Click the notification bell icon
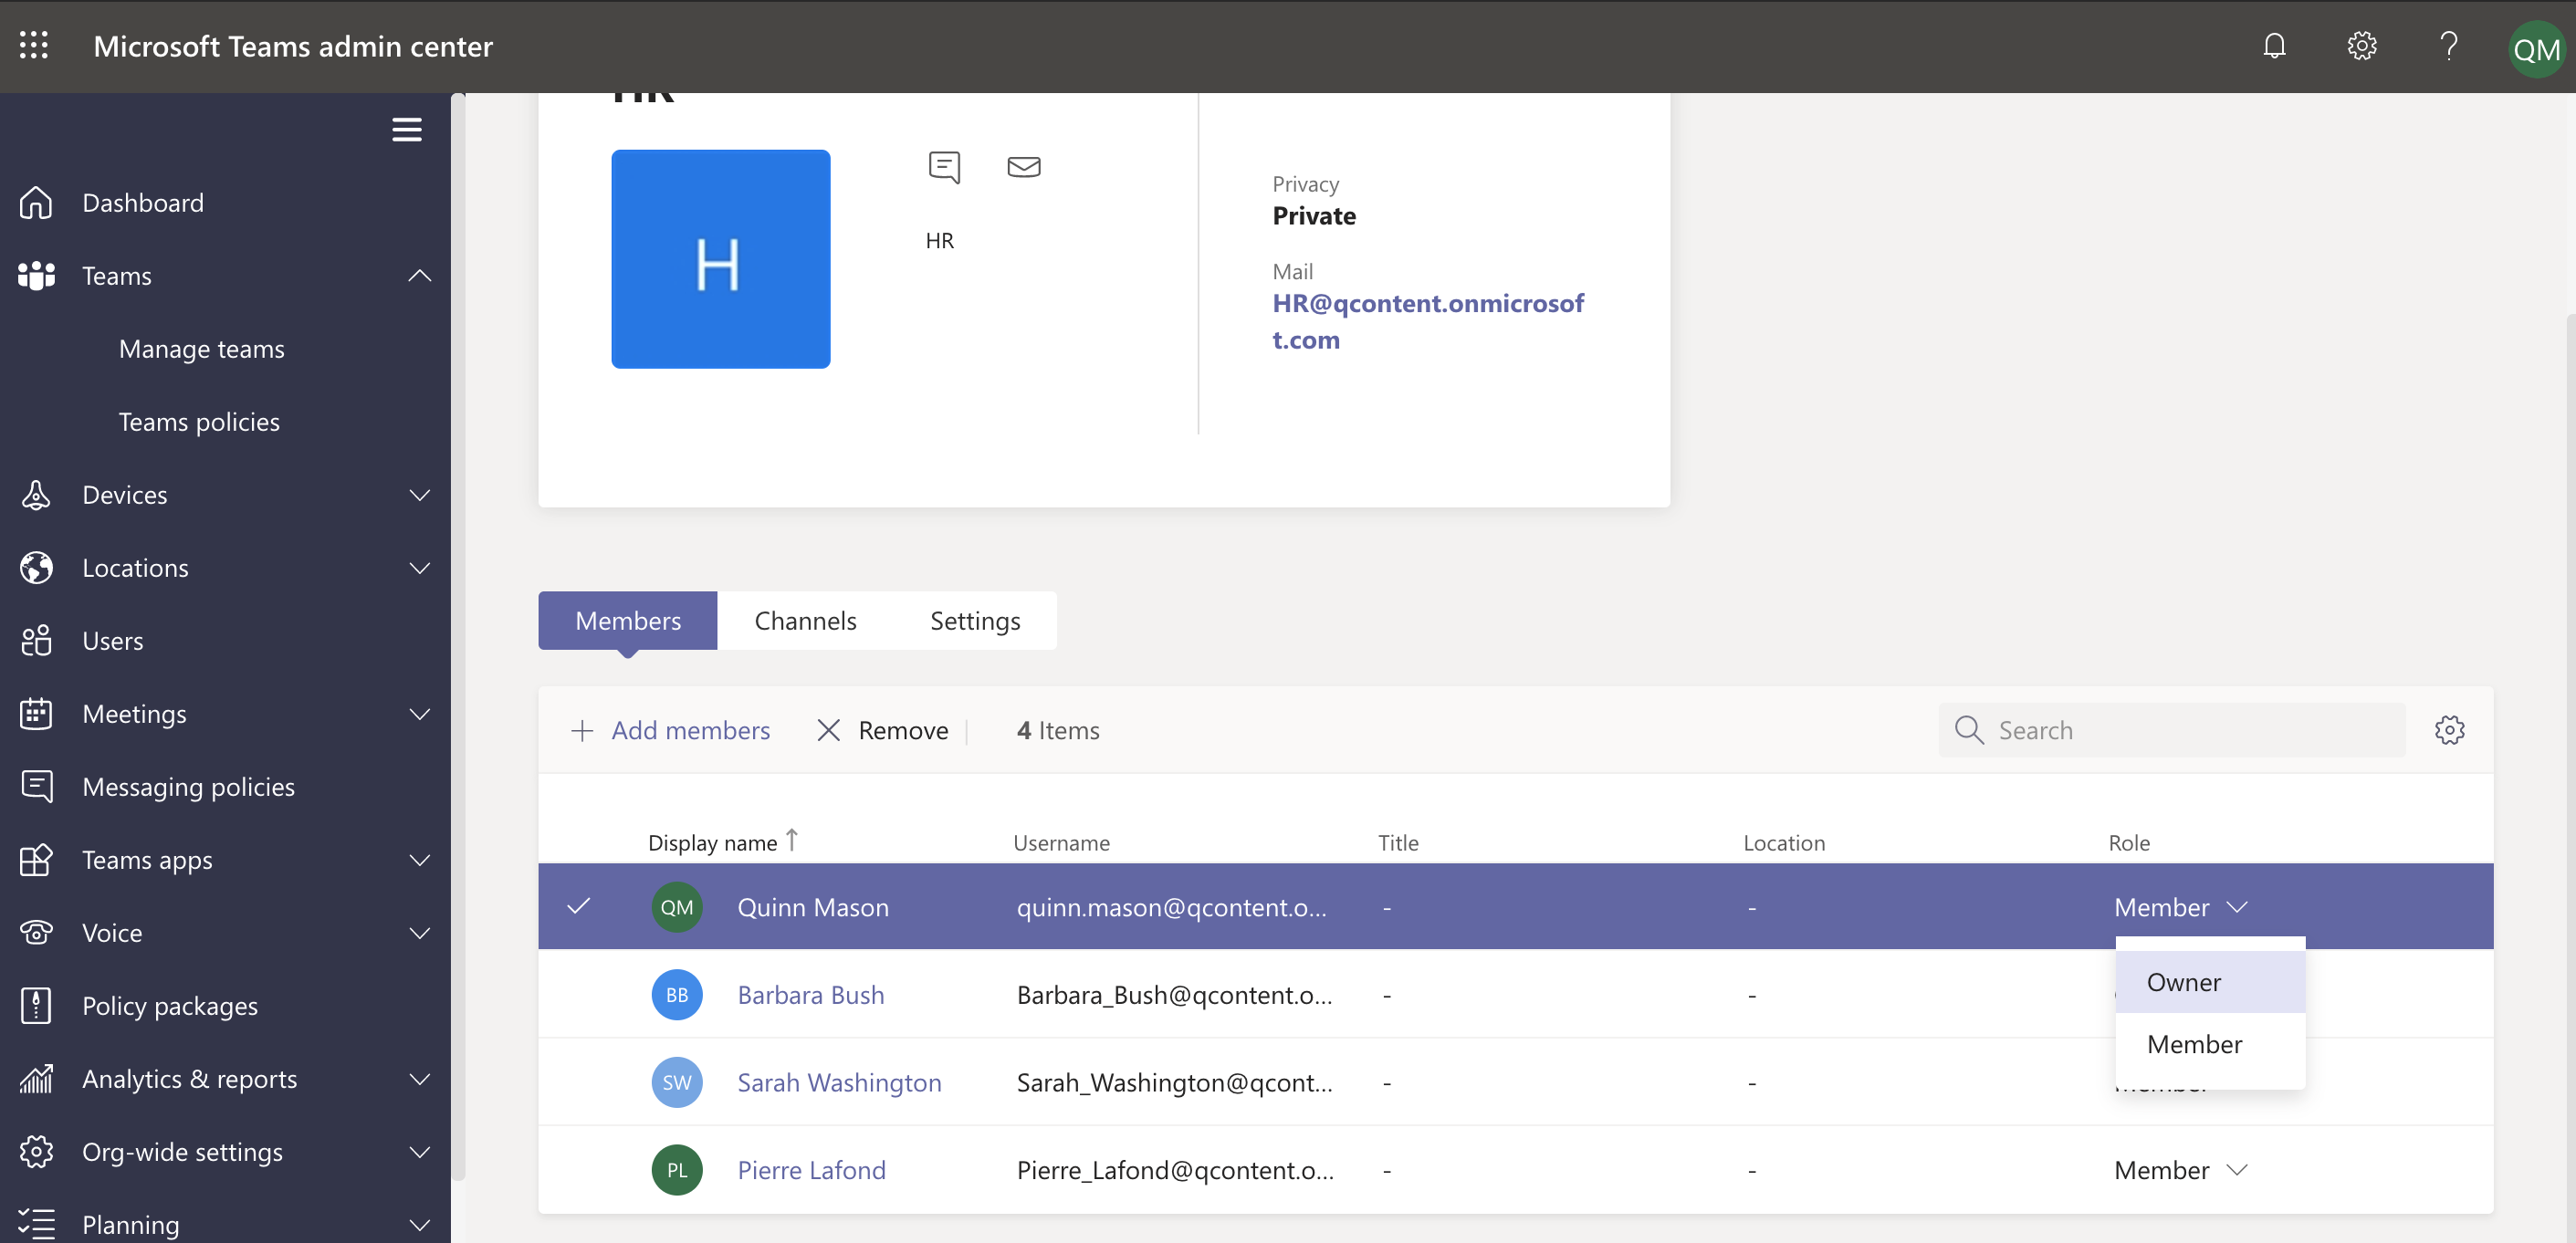 2274,45
